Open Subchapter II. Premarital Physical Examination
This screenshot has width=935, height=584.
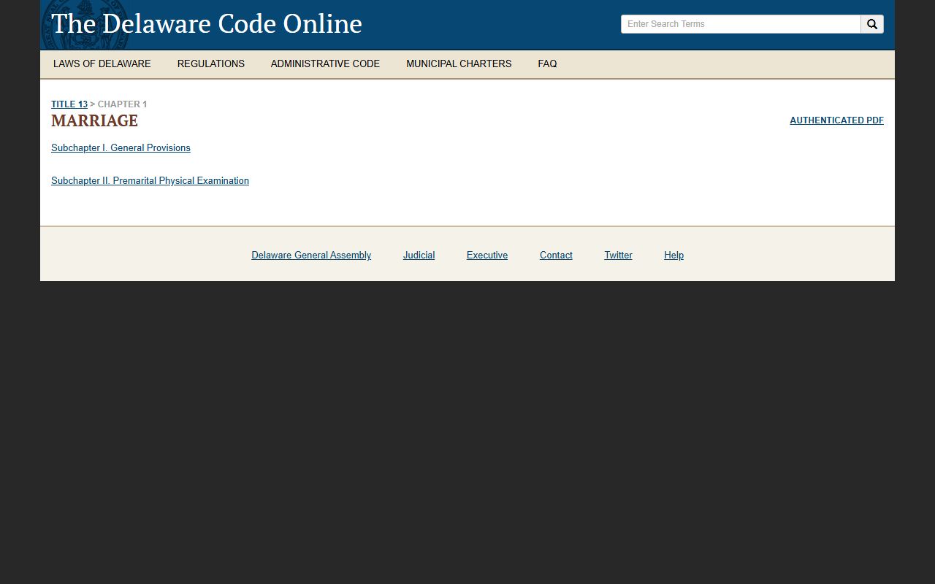[x=150, y=181]
